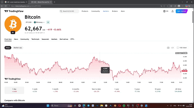Click the browser profile avatar
The height and width of the screenshot is (108, 194).
(x=179, y=6)
